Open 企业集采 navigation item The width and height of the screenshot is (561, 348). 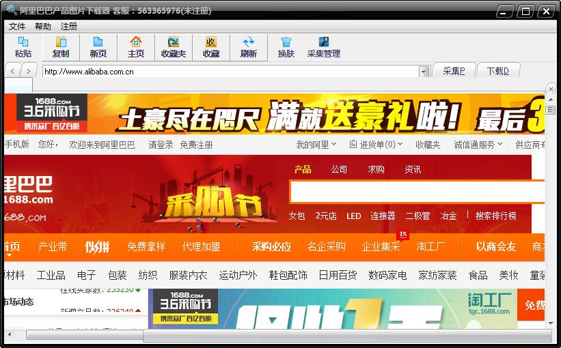click(381, 246)
